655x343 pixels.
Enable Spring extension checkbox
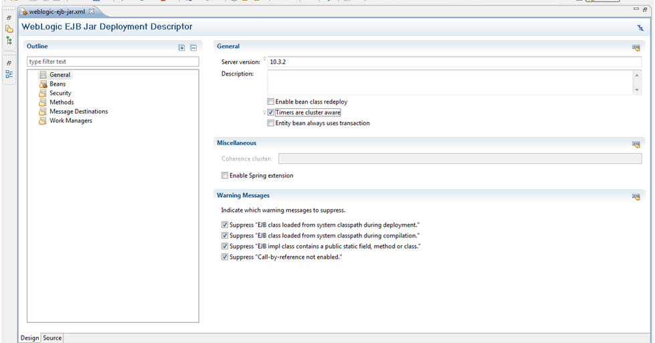point(225,175)
